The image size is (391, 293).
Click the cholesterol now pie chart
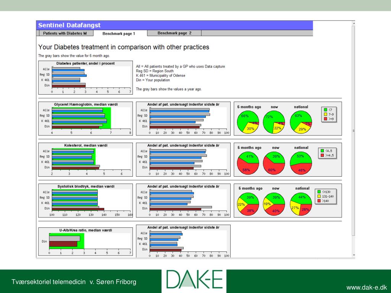coord(274,163)
